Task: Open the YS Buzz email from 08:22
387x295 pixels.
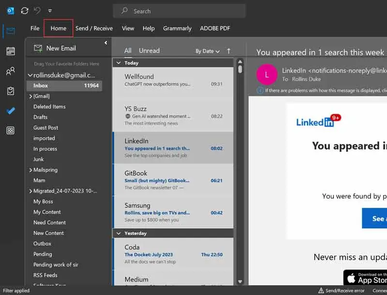Action: (173, 116)
